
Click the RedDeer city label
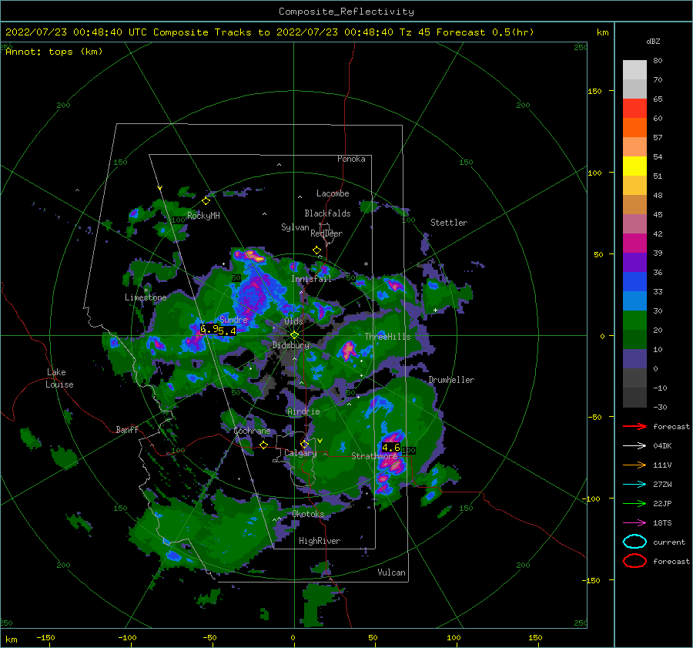pos(326,233)
